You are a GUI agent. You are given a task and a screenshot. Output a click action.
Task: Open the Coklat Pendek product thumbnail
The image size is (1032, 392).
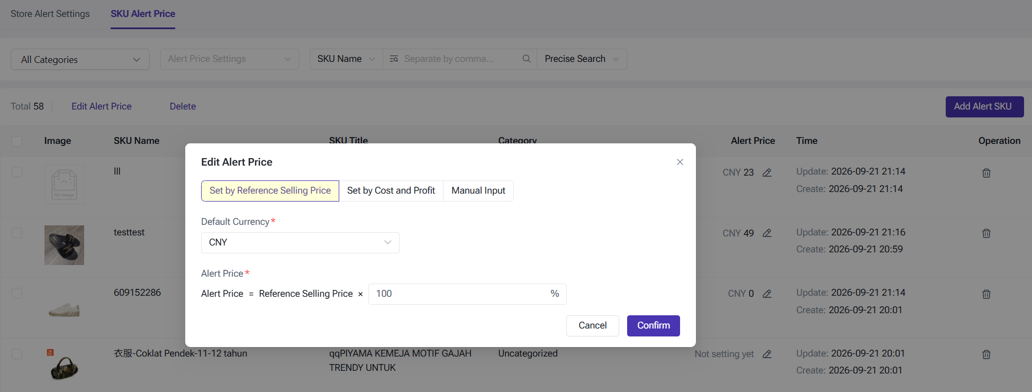tap(64, 366)
